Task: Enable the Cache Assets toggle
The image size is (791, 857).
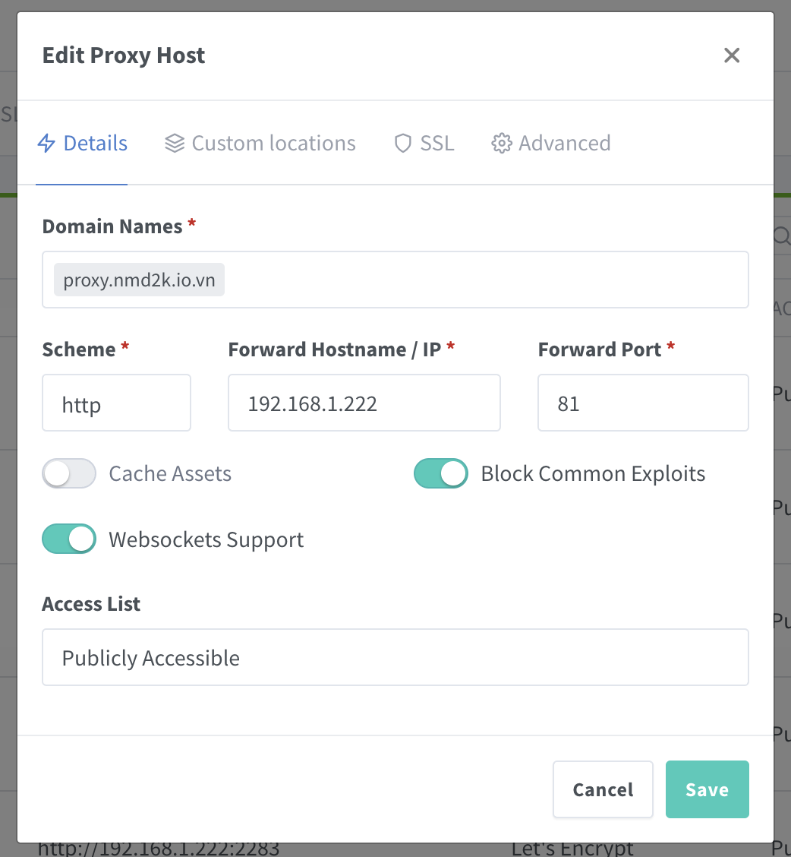Action: (x=69, y=473)
